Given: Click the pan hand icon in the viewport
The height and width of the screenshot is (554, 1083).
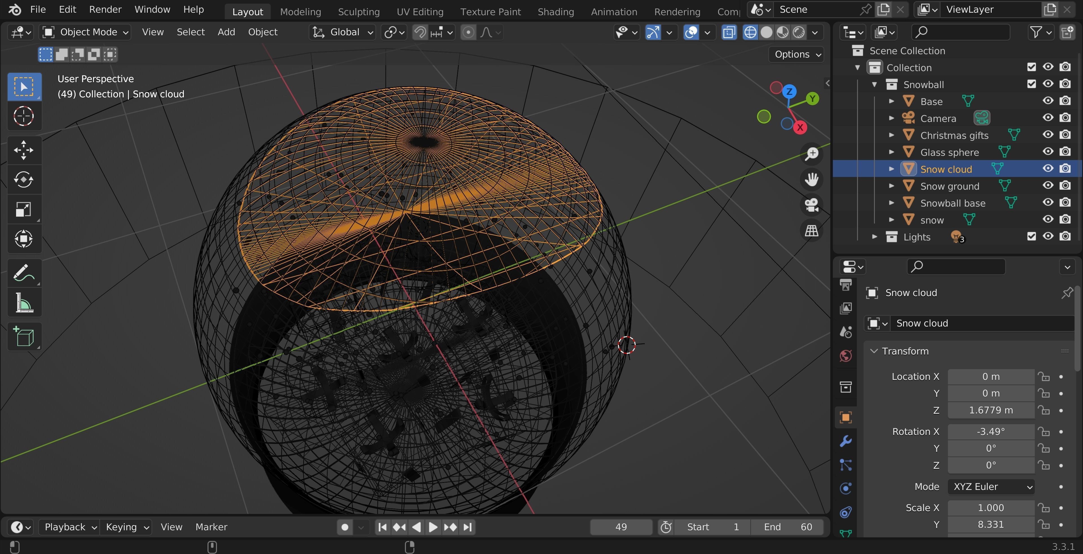Looking at the screenshot, I should (x=811, y=179).
